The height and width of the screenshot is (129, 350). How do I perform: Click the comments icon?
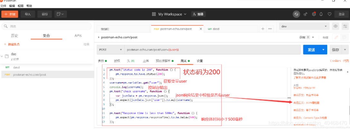click(344, 37)
